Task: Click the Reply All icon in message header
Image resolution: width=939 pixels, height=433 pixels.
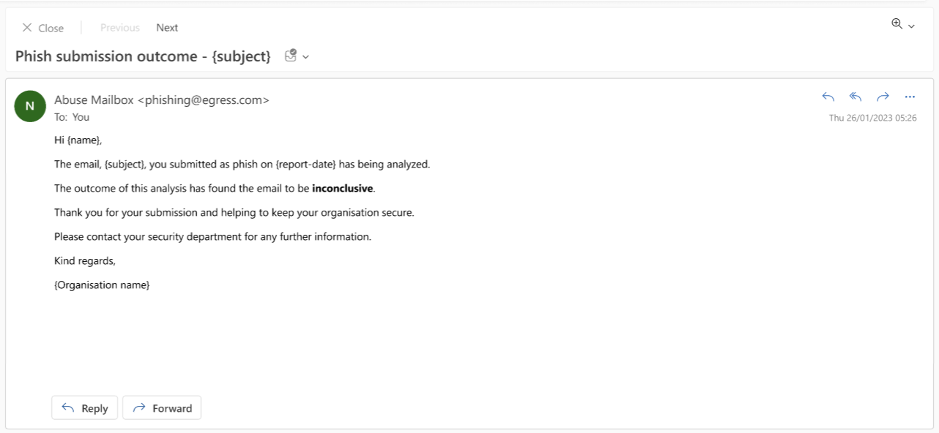Action: [x=855, y=97]
